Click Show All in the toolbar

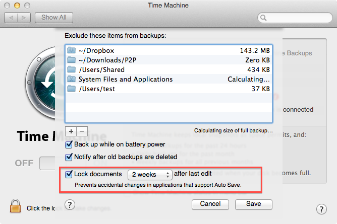pos(54,18)
